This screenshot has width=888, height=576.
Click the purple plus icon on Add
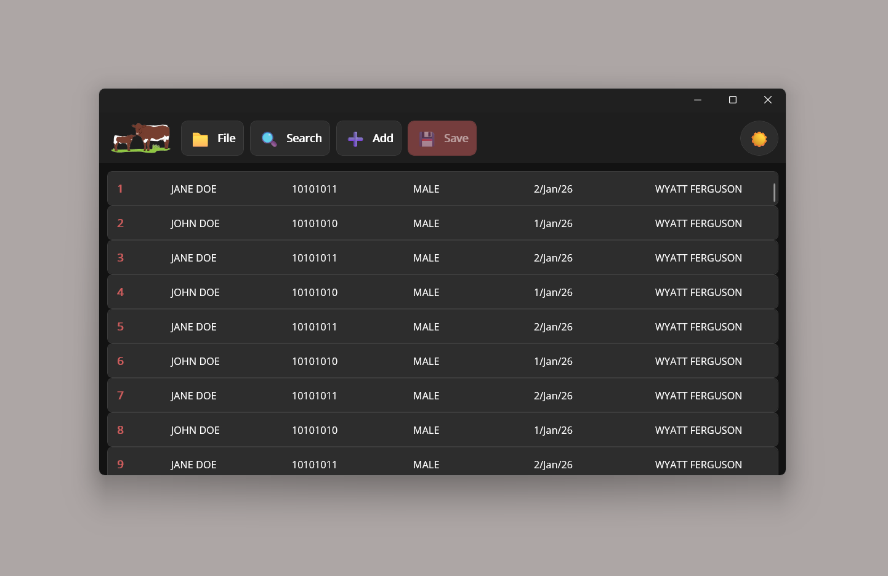[354, 138]
